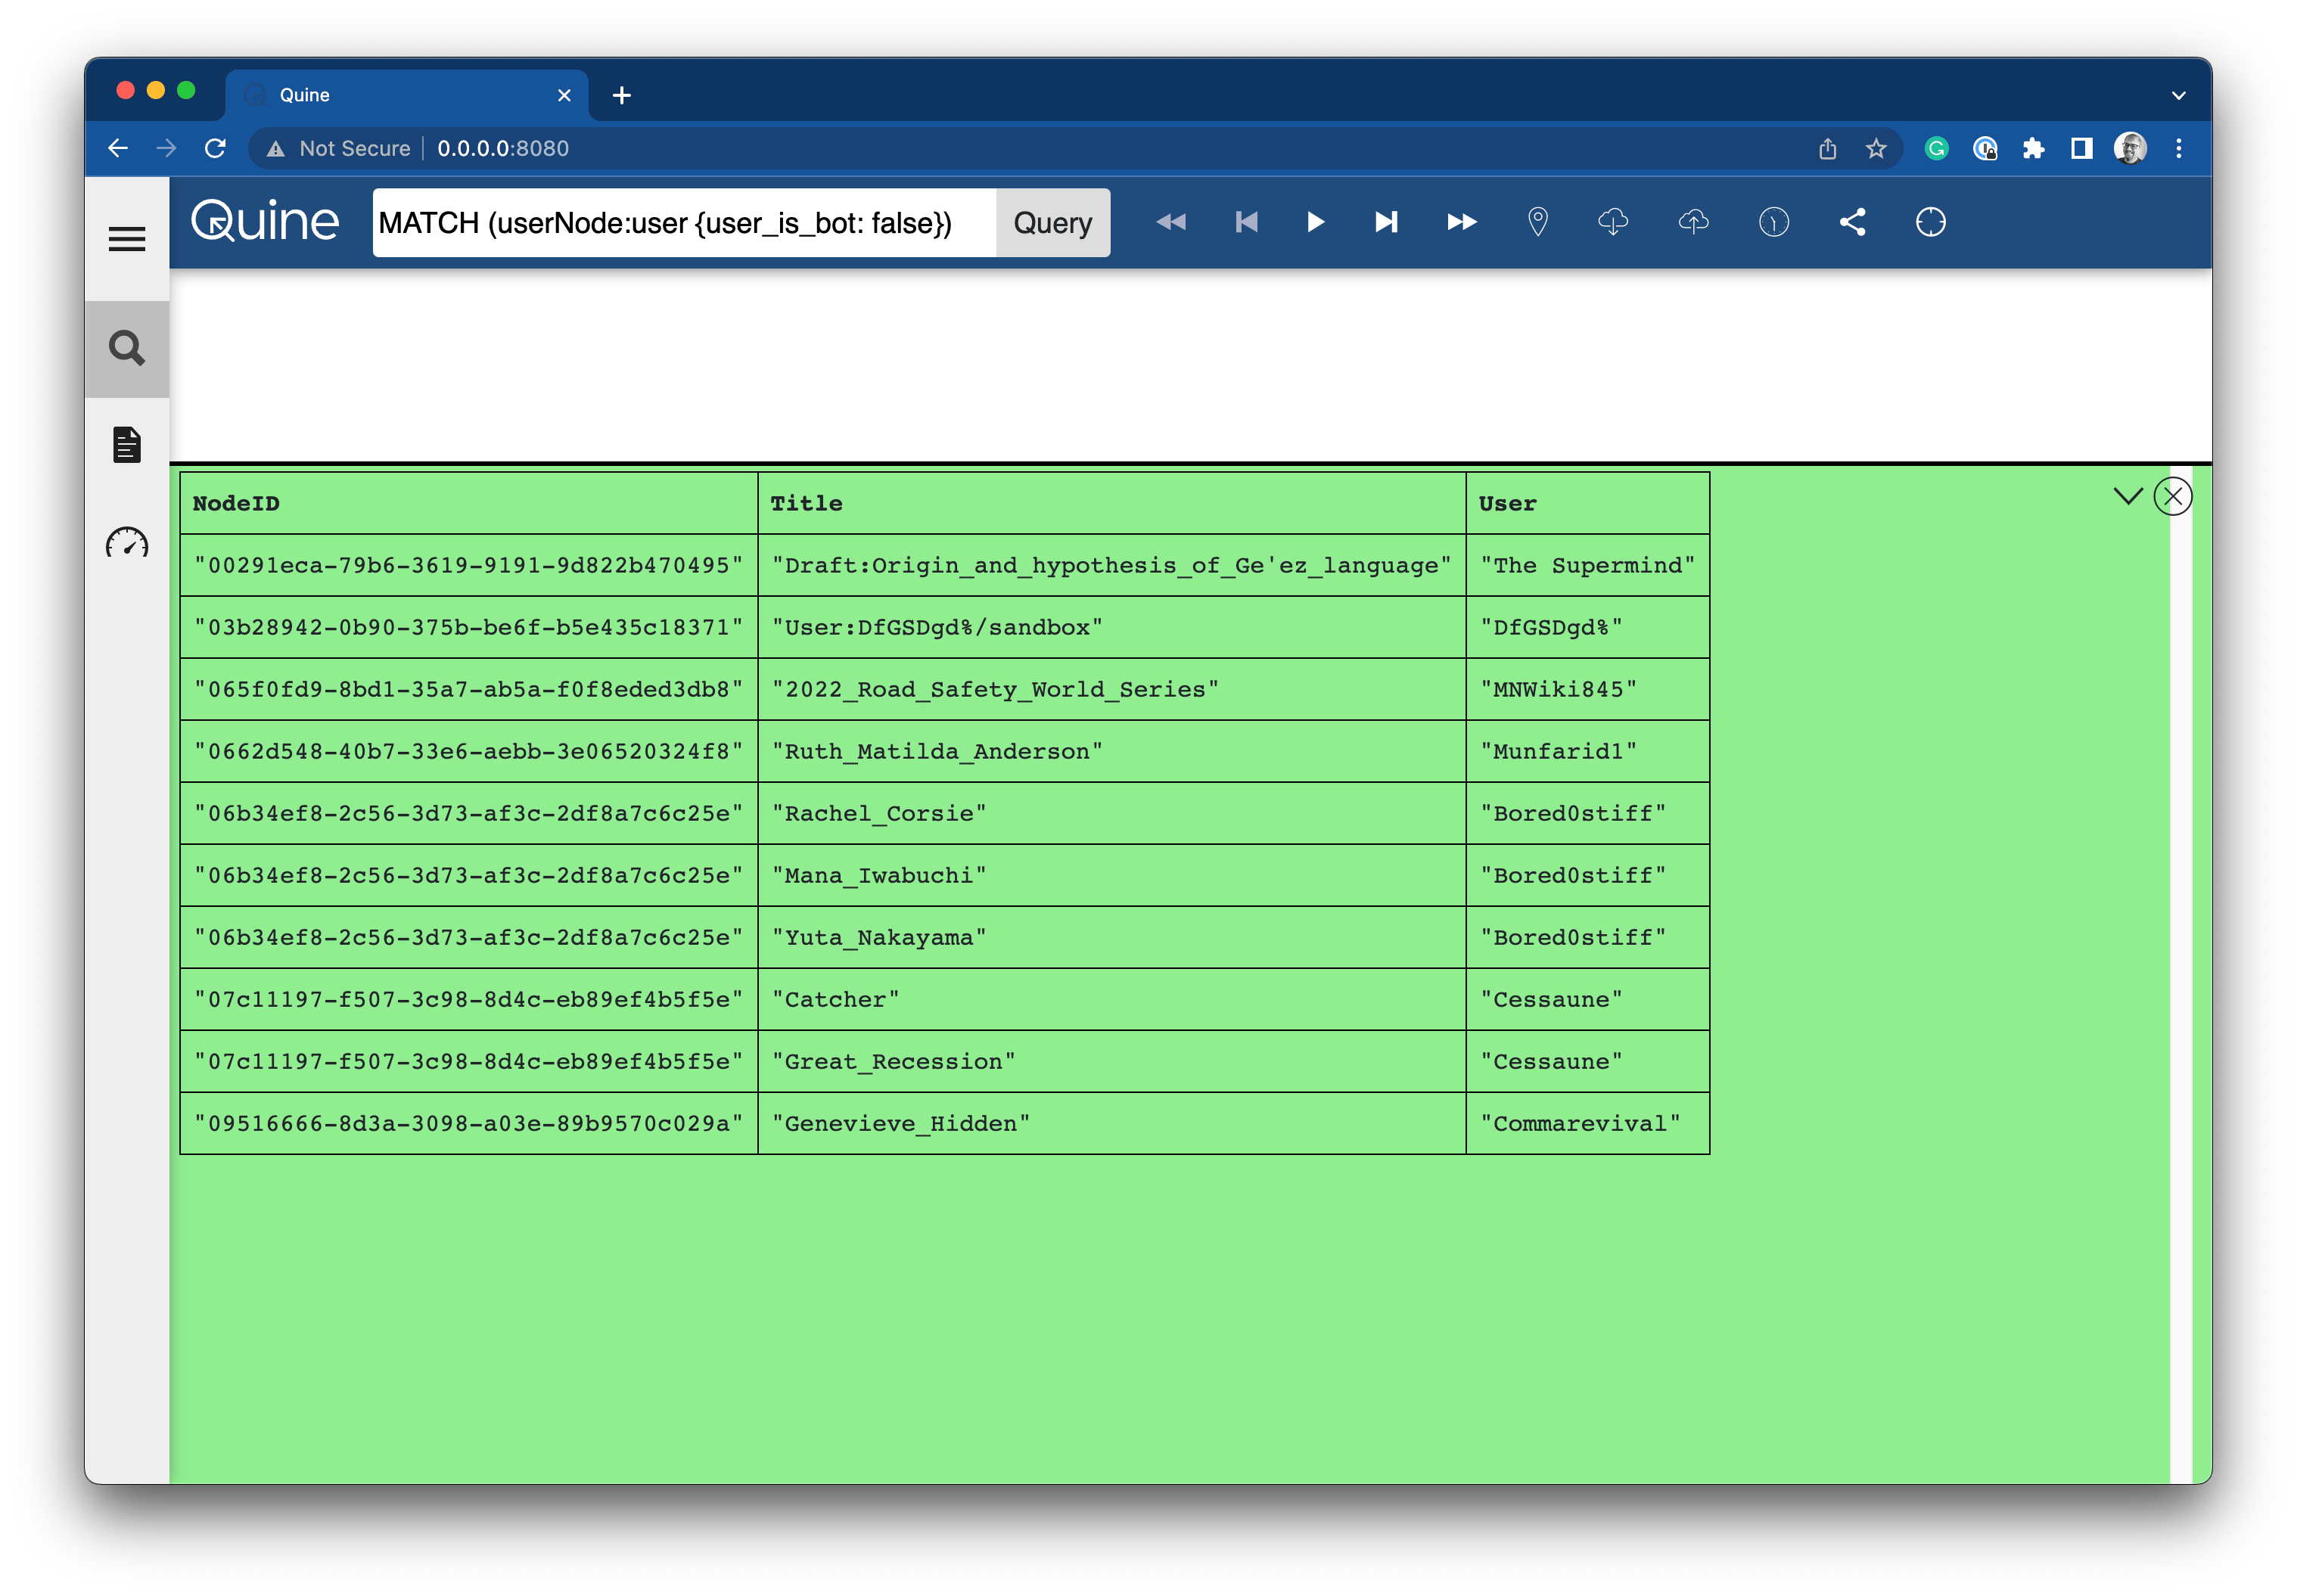Open the documentation page sidebar icon
Viewport: 2297px width, 1596px height.
tap(127, 445)
